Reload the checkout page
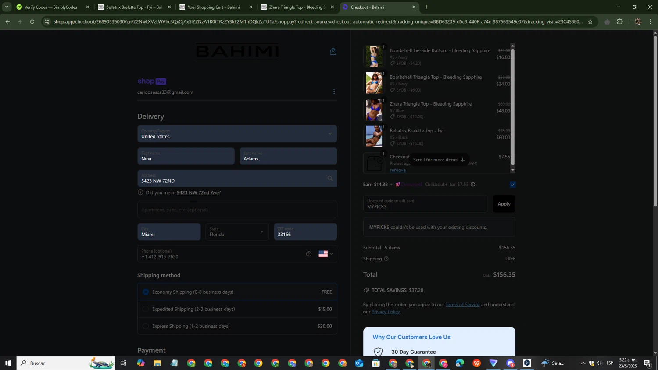This screenshot has width=658, height=370. point(32,21)
